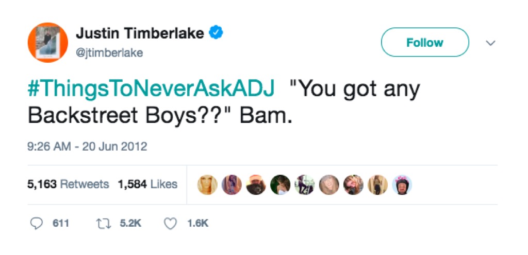
Task: Show the 1,584 Likes list
Action: 147,184
